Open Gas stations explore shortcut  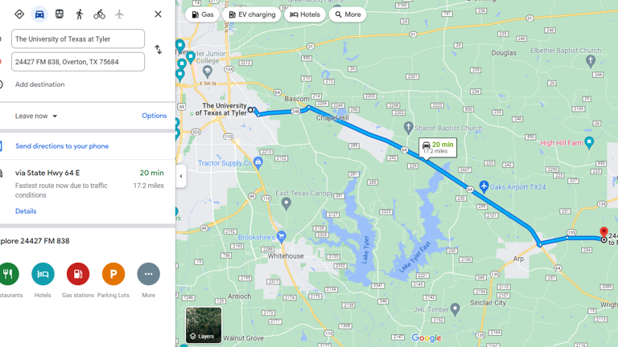[x=78, y=274]
